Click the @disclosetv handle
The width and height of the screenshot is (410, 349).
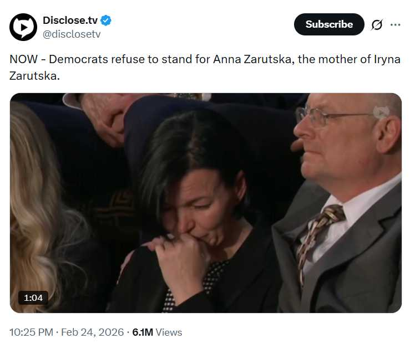click(72, 34)
